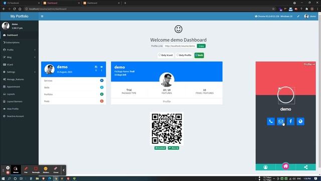This screenshot has height=181, width=321.
Task: Click the Services row label
Action: 48,80
